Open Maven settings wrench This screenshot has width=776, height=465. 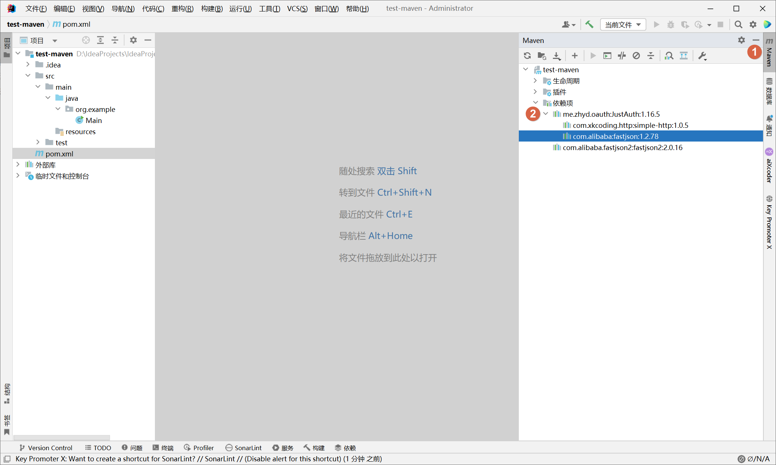click(702, 56)
